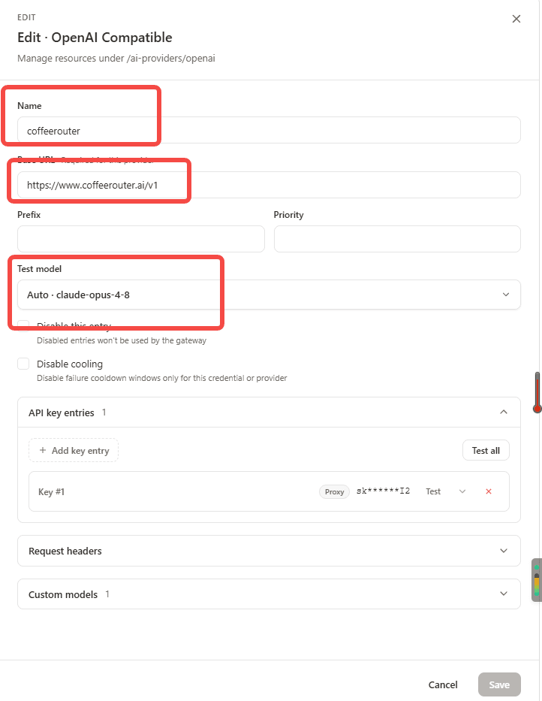Click the Test all button

tap(486, 450)
